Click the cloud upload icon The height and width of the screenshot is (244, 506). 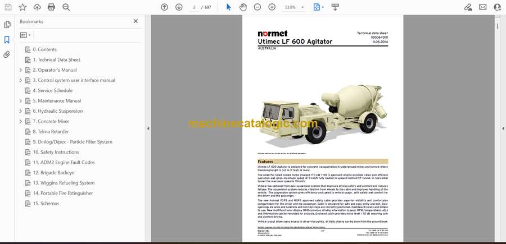tap(37, 7)
